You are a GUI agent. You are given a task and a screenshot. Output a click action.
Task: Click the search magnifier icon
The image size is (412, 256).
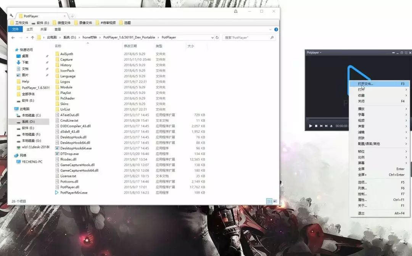tap(272, 38)
